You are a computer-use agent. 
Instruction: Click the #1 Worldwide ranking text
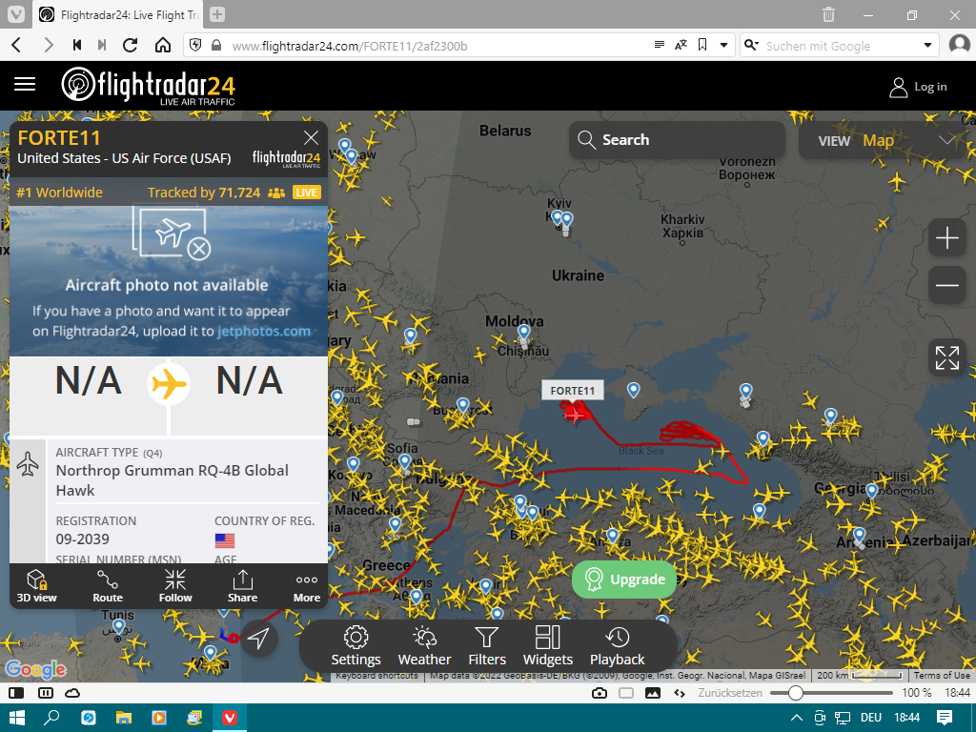pos(60,193)
